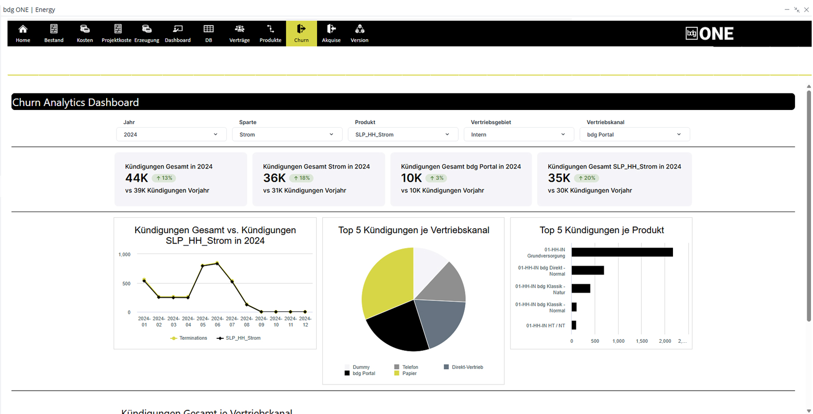Expand the Produkt dropdown SLP_HH_Strom
Screen dimensions: 813x414
click(x=402, y=134)
